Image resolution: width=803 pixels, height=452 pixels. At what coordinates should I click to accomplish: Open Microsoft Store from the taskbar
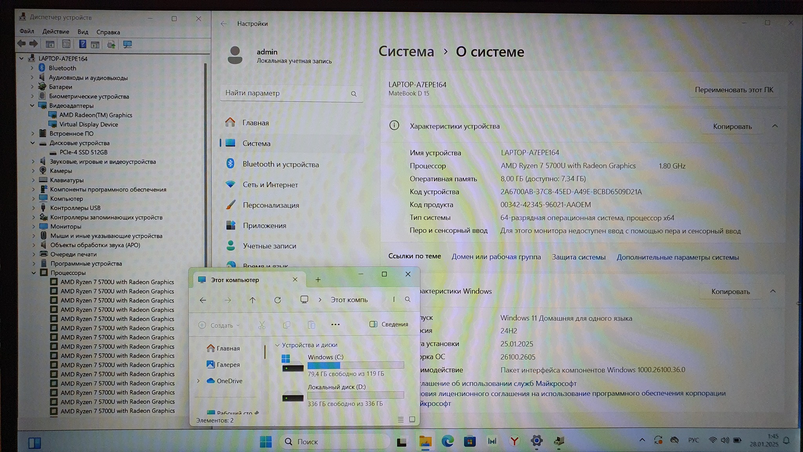pos(469,441)
